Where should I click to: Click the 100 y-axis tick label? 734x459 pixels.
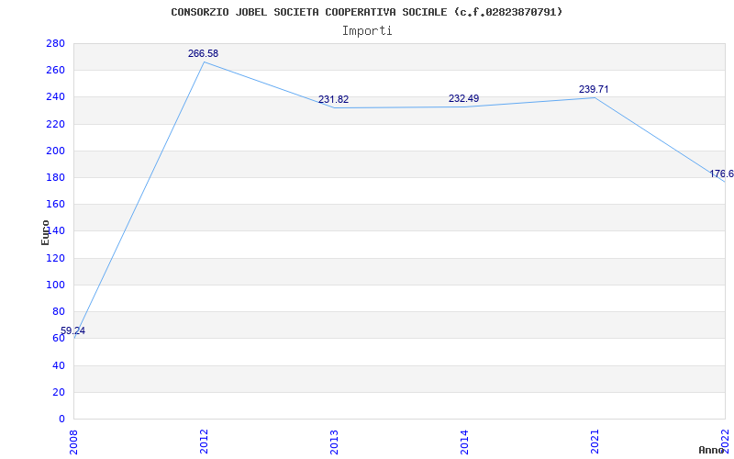point(55,285)
